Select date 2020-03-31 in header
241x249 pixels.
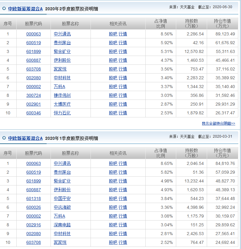tap(223, 136)
